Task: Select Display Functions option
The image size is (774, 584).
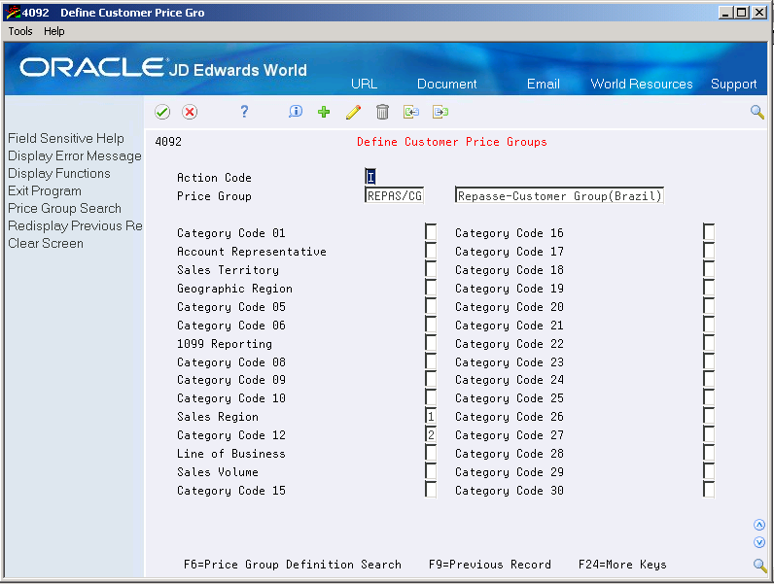Action: pos(59,174)
